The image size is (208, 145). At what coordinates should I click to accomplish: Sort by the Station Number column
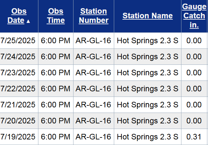coord(94,16)
